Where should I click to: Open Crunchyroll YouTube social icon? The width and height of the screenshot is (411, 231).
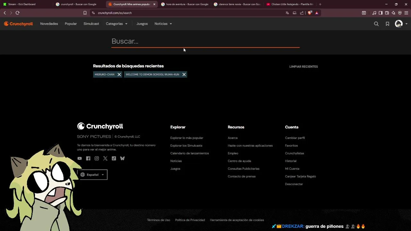tap(80, 158)
